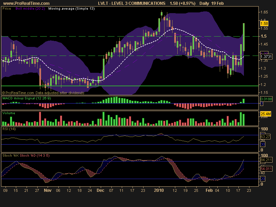Select the Daily 19 Feb timeframe label
The image size is (276, 207).
click(211, 3)
